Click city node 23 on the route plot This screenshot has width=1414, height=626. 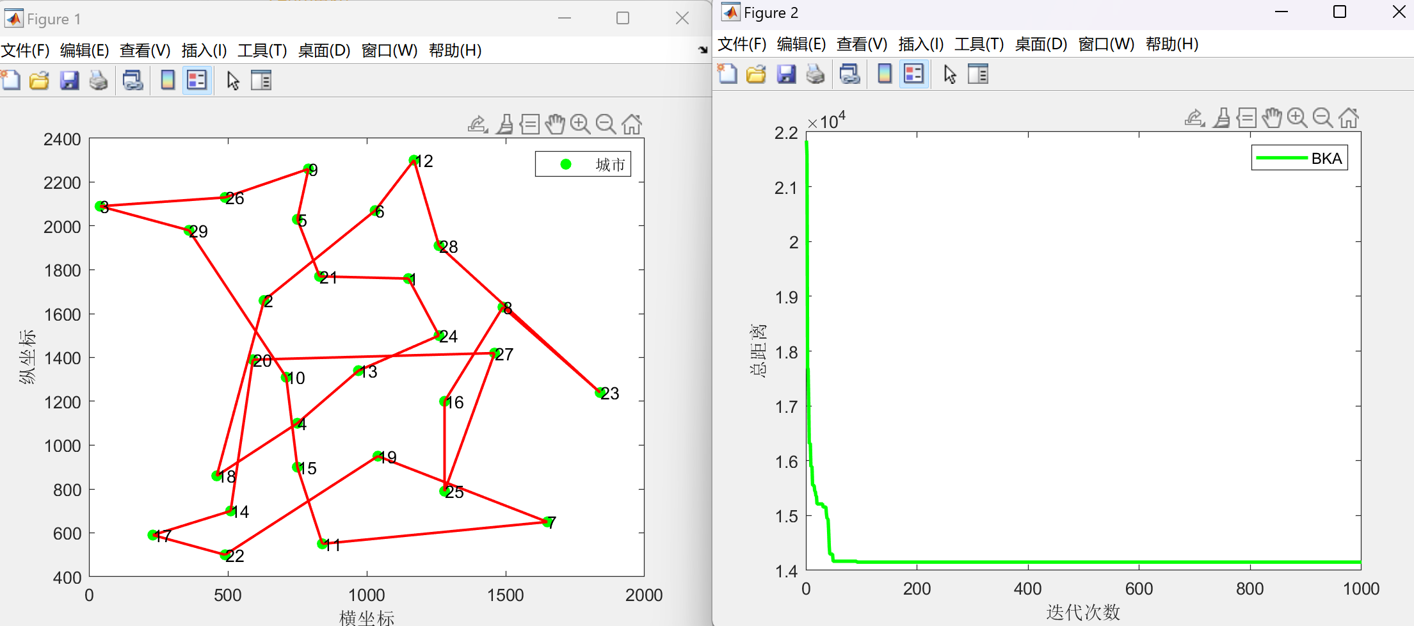(600, 393)
